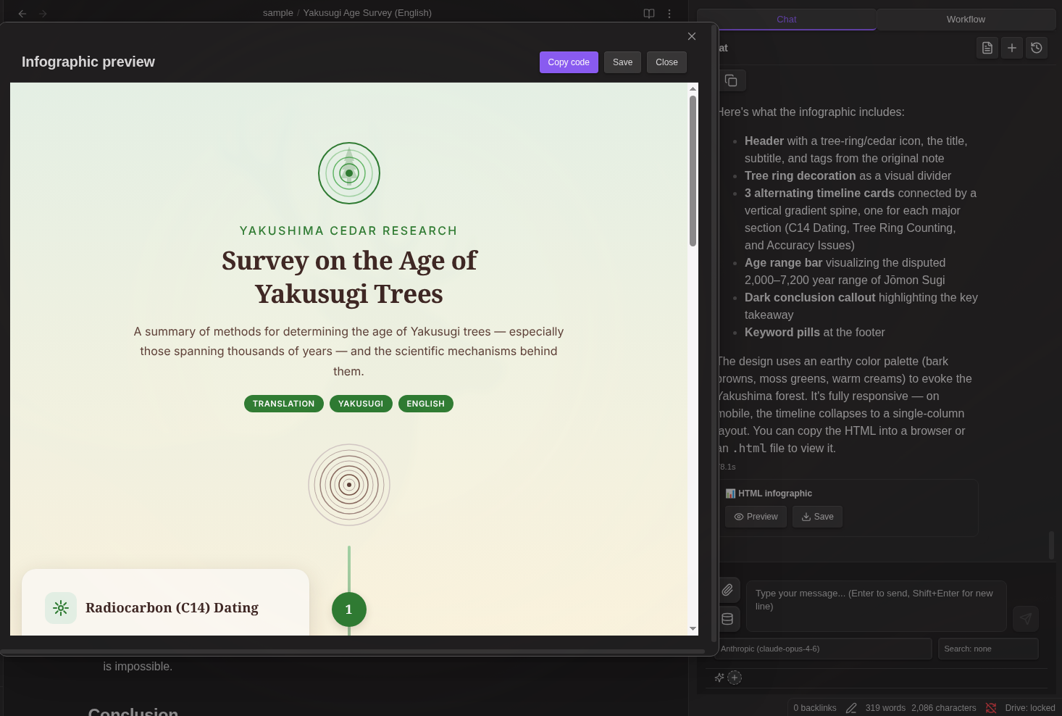Click the database icon beside message box

coord(727,619)
